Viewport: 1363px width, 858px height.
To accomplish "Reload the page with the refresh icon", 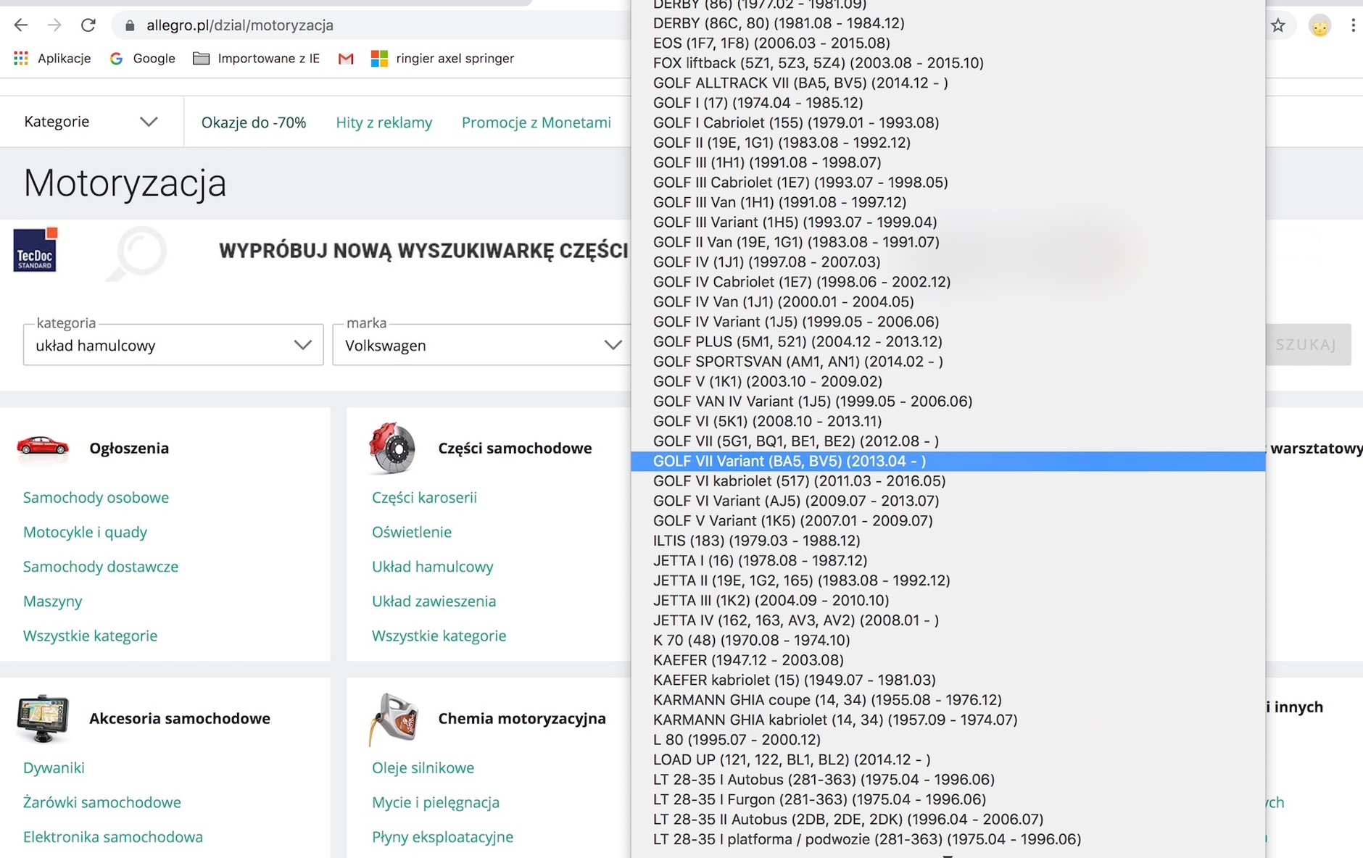I will pos(88,24).
